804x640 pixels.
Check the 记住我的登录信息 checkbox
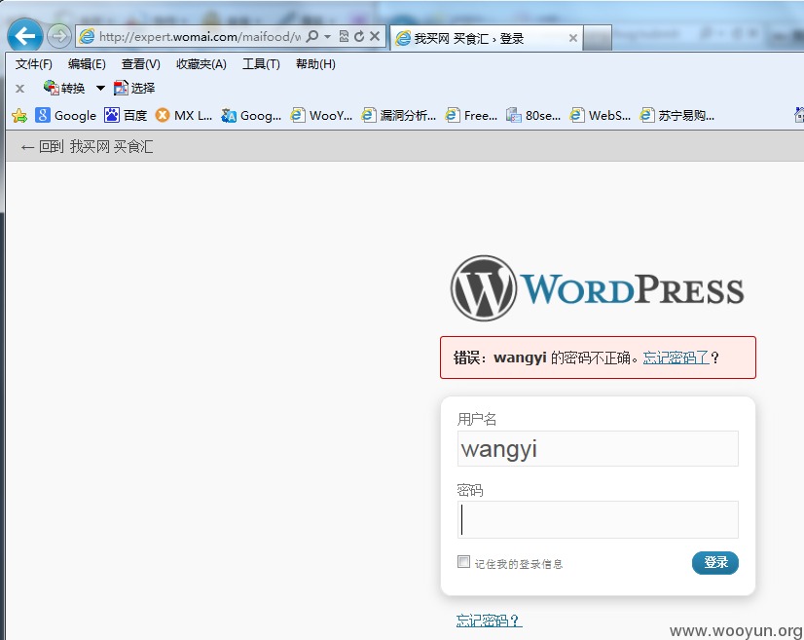(463, 561)
